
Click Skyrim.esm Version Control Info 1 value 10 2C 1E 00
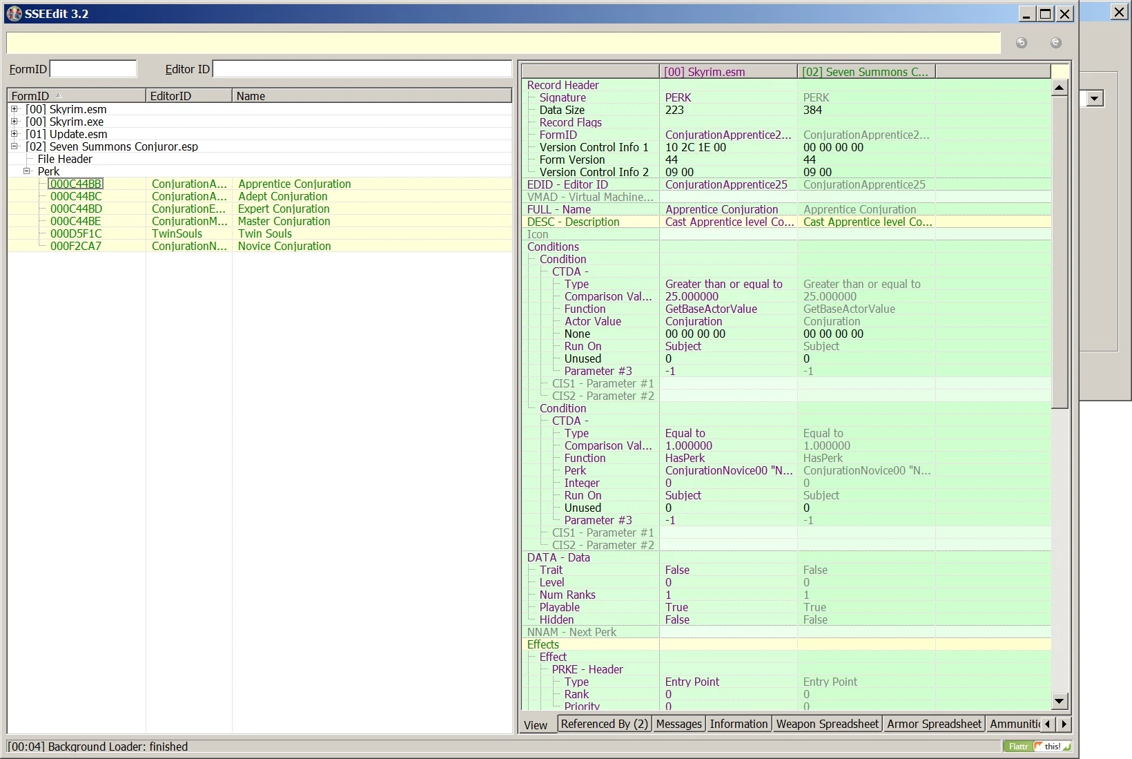[695, 147]
